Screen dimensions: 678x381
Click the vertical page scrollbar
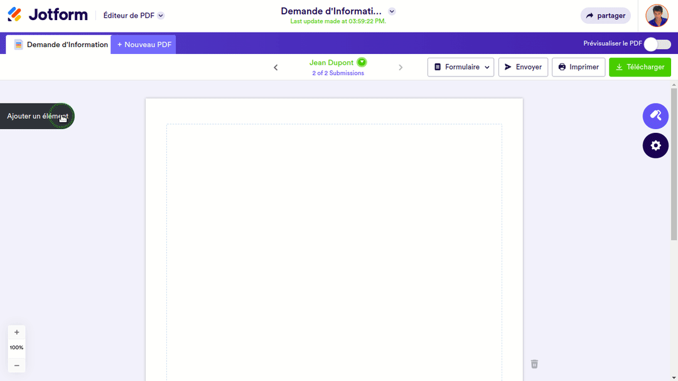(x=674, y=163)
